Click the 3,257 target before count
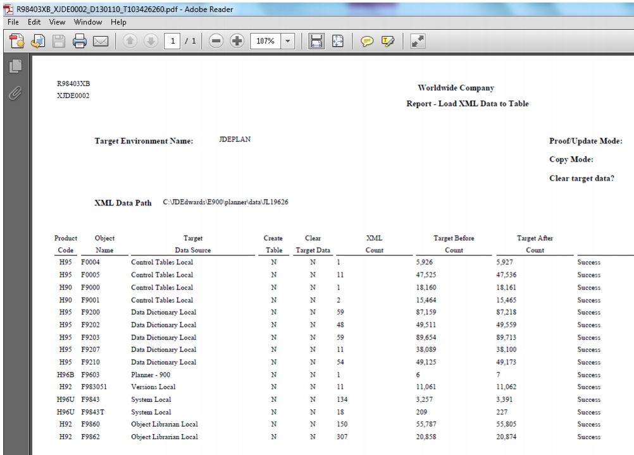 pos(424,399)
